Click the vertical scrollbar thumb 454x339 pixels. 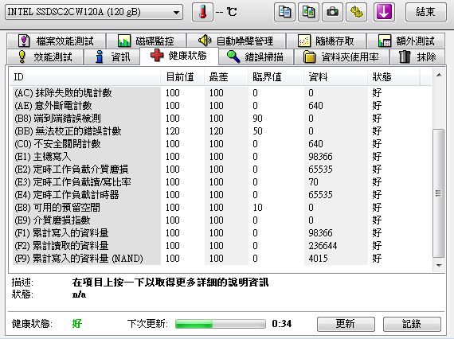pos(439,193)
